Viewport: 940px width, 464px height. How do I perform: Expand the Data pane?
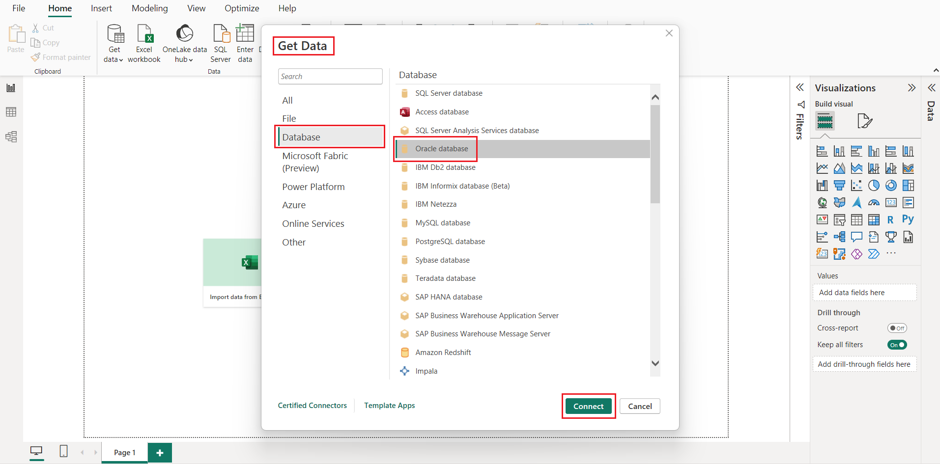[x=931, y=88]
